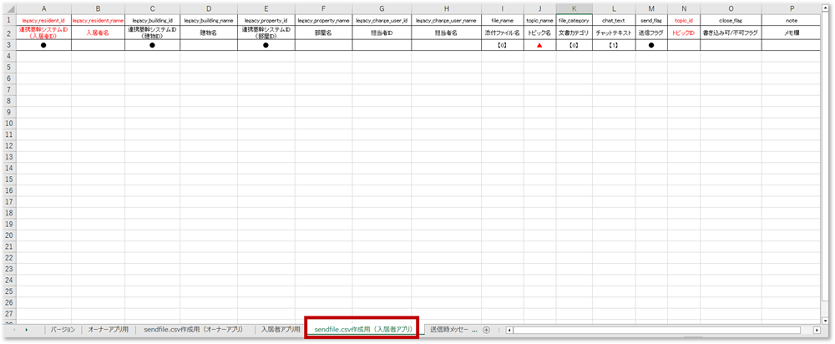
Task: Select row 2 header
Action: 9,33
